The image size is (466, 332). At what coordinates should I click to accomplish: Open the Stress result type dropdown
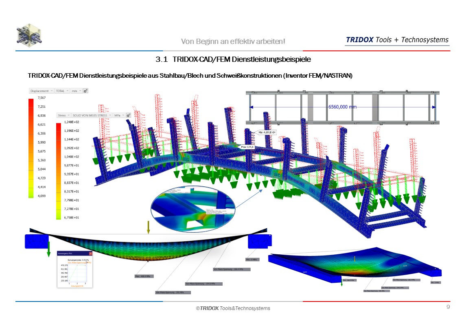(63, 116)
